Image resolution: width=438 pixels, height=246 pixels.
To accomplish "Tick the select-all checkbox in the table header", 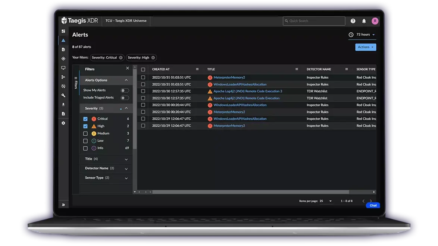I will [143, 70].
